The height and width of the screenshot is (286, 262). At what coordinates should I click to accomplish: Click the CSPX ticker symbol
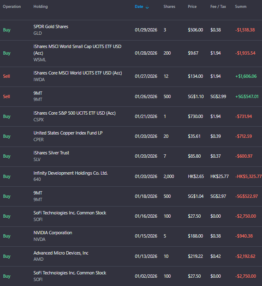39,119
